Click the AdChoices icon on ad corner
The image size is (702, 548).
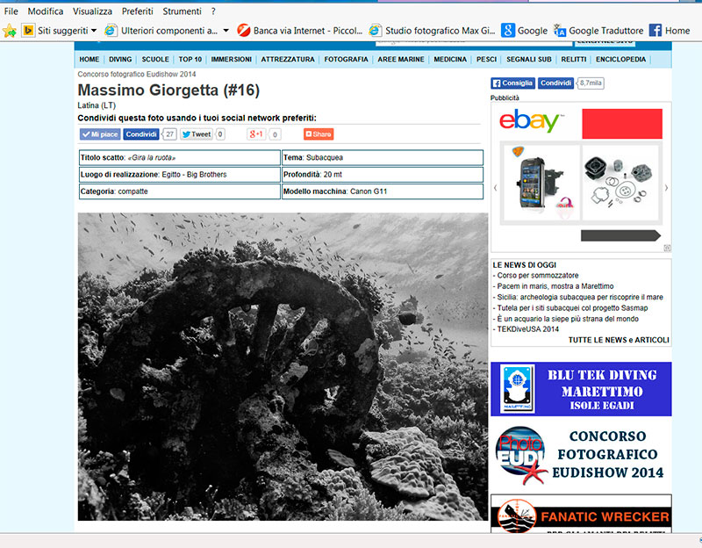pos(667,248)
